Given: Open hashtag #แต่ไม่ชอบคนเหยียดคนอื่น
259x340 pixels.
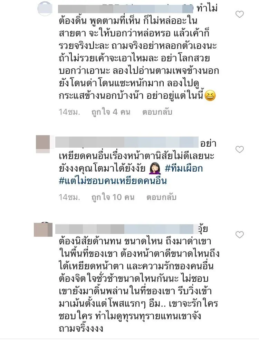Looking at the screenshot, I should (x=113, y=181).
